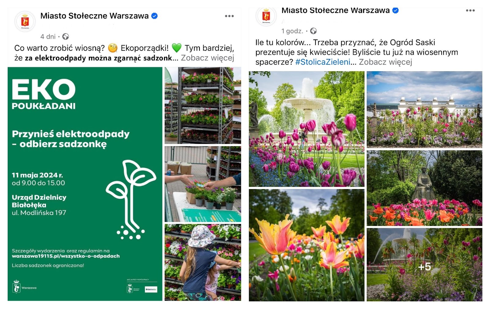Viewport: 490px width, 309px height.
Task: Open the photo of the flower cart shelves
Action: click(203, 106)
